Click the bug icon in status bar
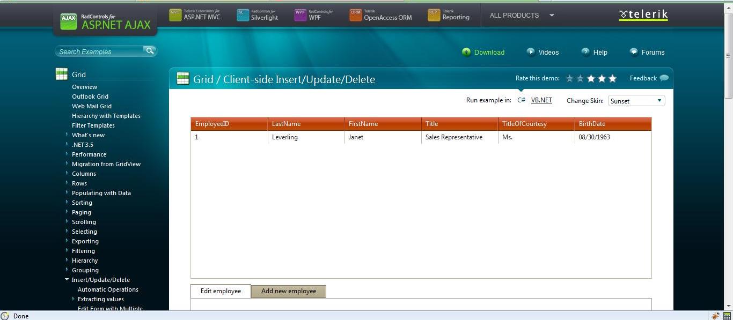The width and height of the screenshot is (733, 320). tap(715, 316)
